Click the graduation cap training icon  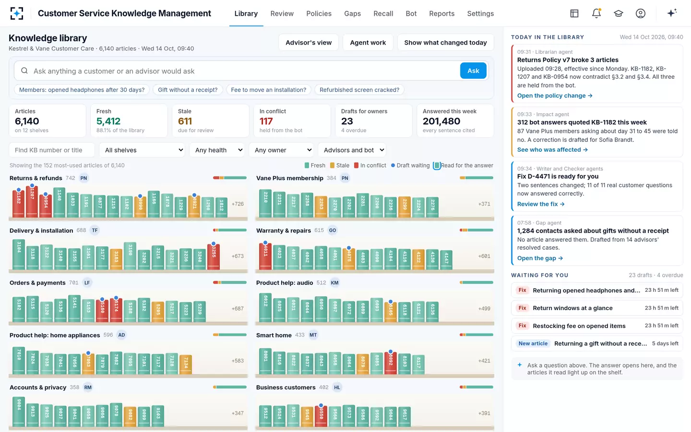(x=619, y=13)
